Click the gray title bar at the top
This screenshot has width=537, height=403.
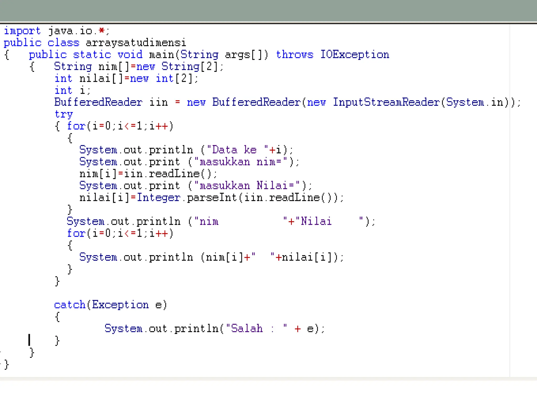click(x=268, y=10)
